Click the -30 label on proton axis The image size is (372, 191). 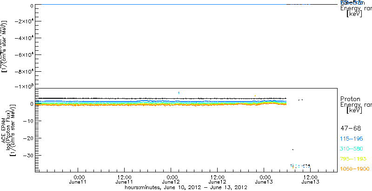(x=27, y=156)
